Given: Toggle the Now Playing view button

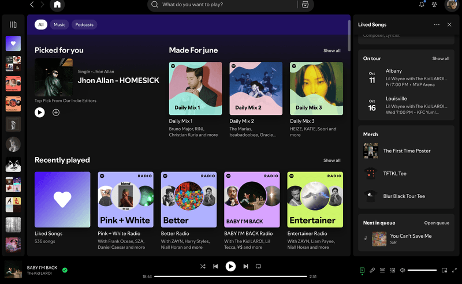Looking at the screenshot, I should click(362, 270).
